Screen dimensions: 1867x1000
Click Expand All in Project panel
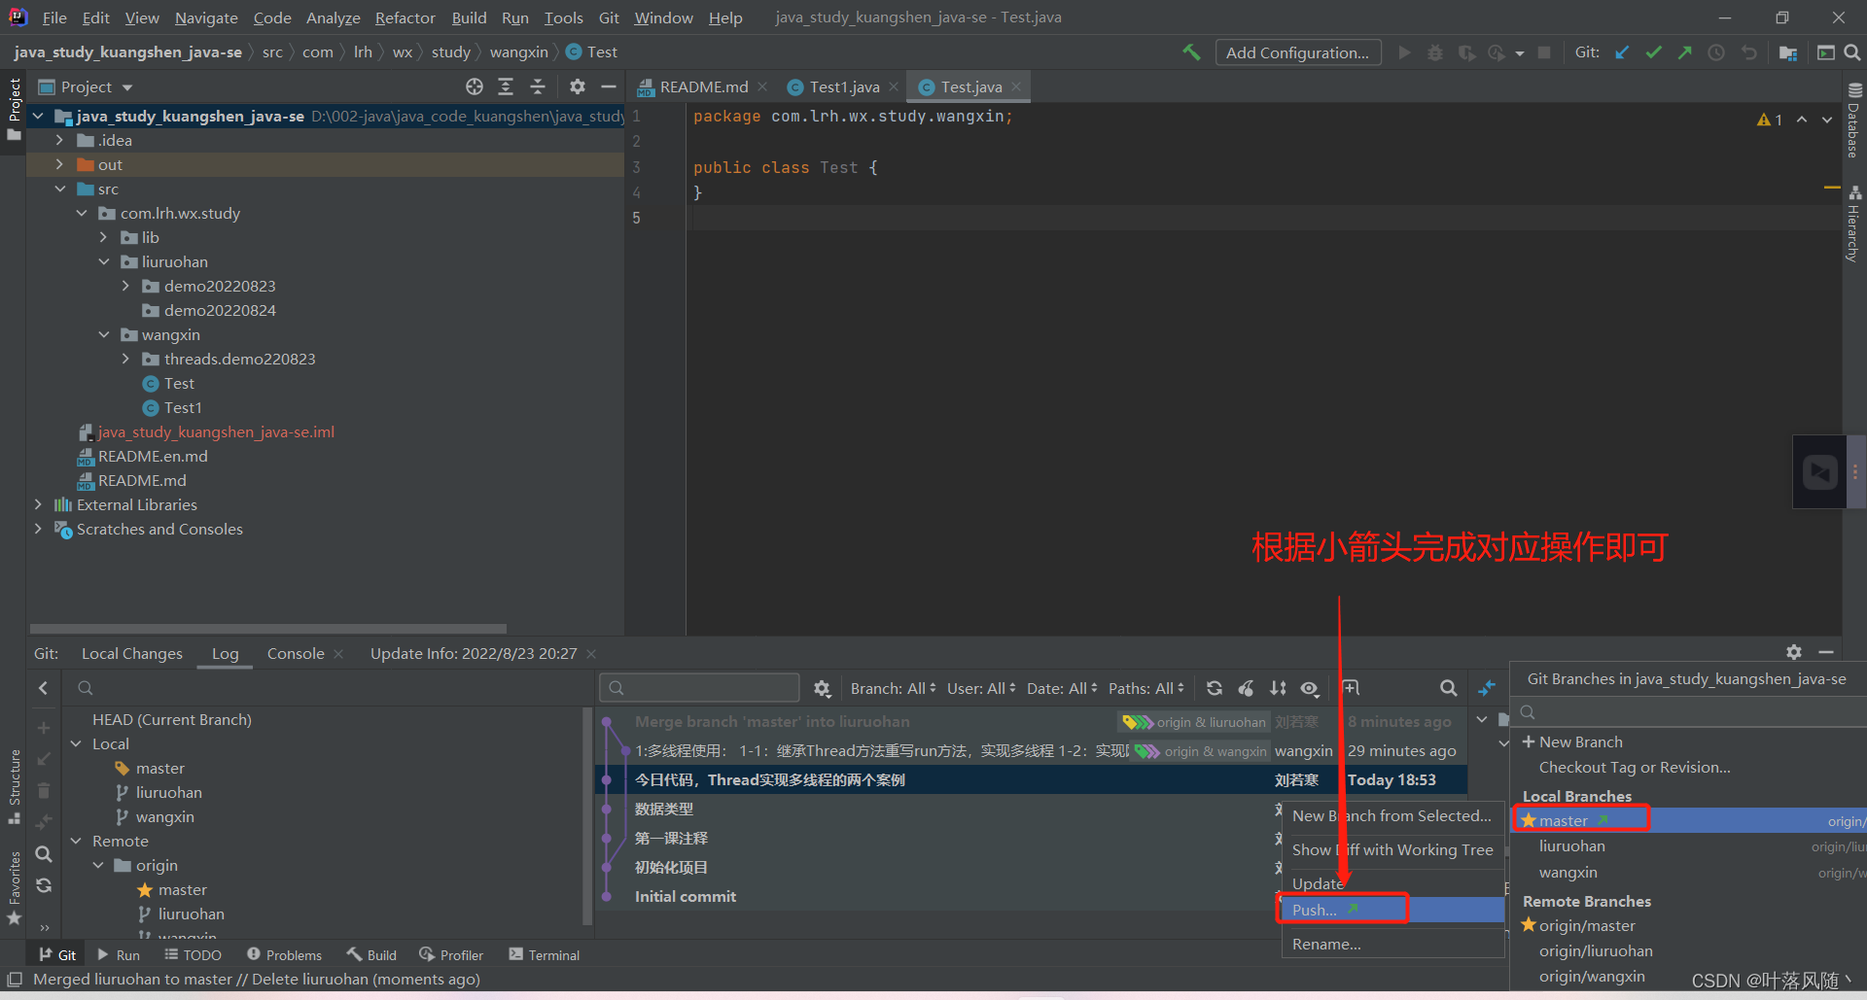(x=506, y=86)
